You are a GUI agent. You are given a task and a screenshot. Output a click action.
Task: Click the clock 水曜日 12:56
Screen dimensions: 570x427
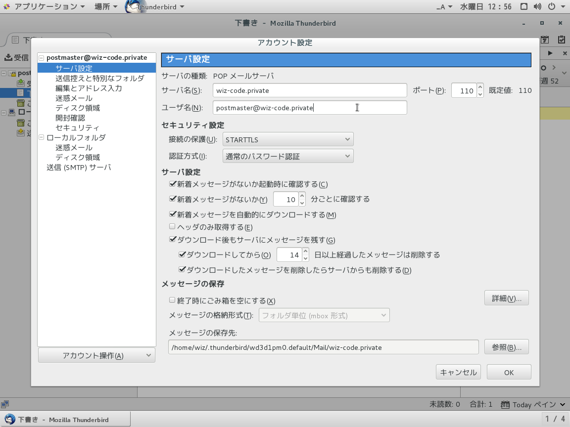click(x=486, y=6)
